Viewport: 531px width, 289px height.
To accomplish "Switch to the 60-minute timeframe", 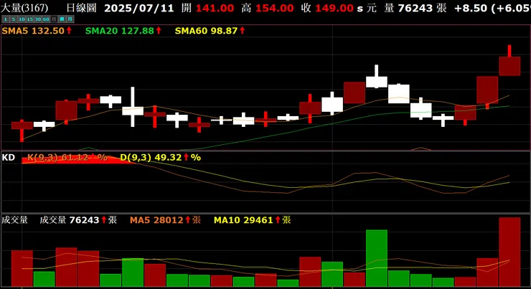I will [46, 19].
